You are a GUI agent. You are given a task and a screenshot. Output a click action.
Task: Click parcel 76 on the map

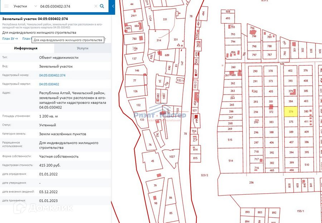(150, 145)
